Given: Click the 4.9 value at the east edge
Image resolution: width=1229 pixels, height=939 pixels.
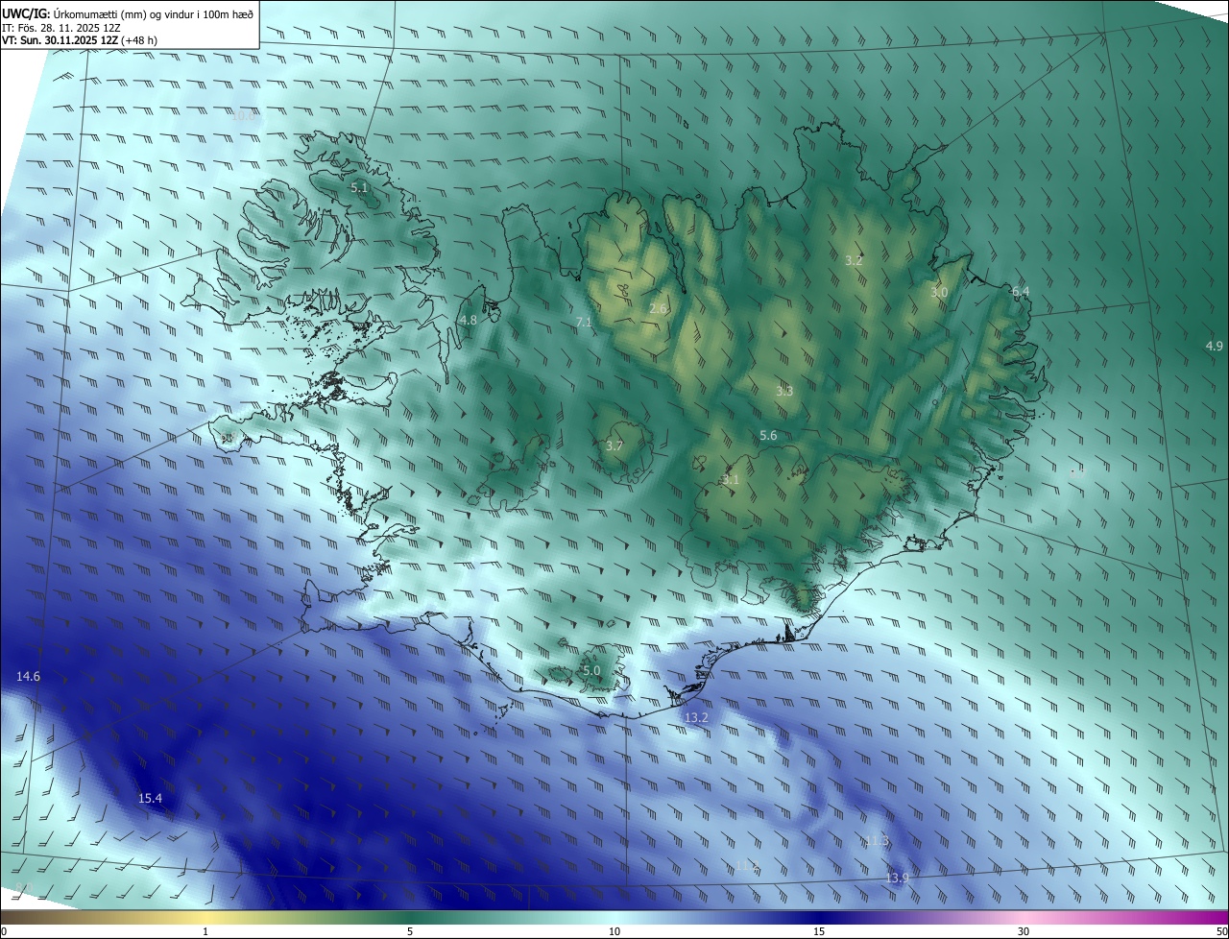Looking at the screenshot, I should point(1215,346).
